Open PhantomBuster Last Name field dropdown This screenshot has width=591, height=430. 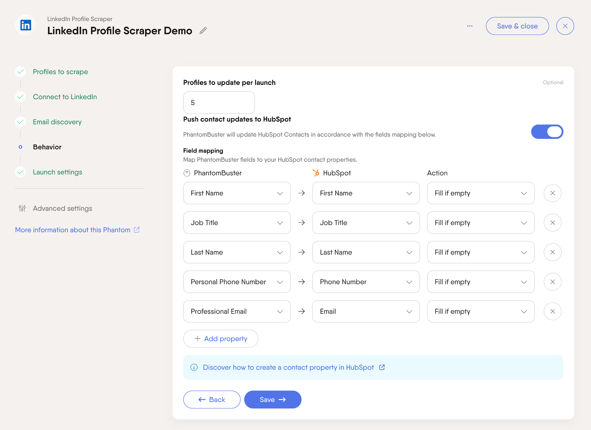click(237, 252)
